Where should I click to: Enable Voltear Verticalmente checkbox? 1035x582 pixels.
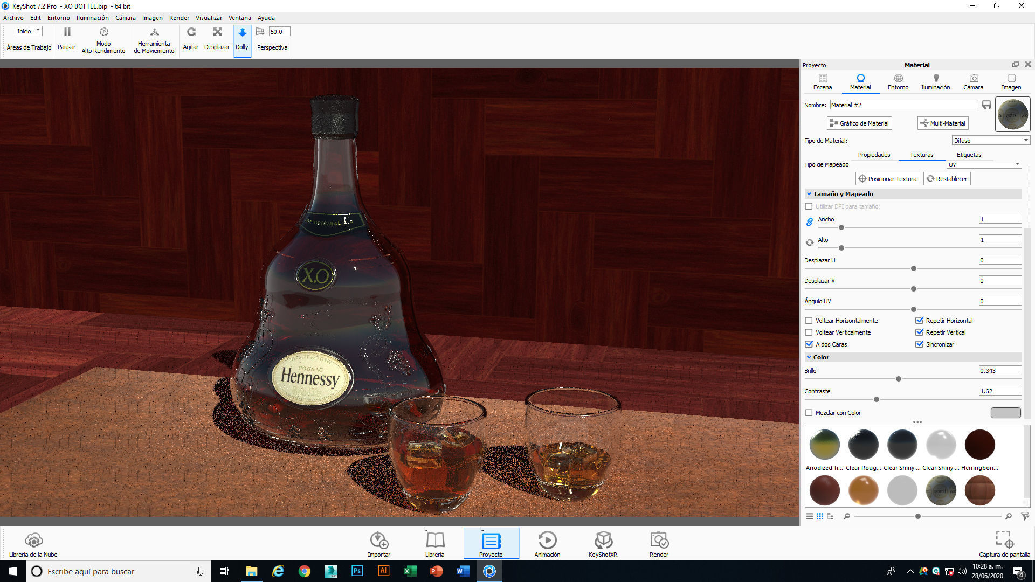click(809, 332)
